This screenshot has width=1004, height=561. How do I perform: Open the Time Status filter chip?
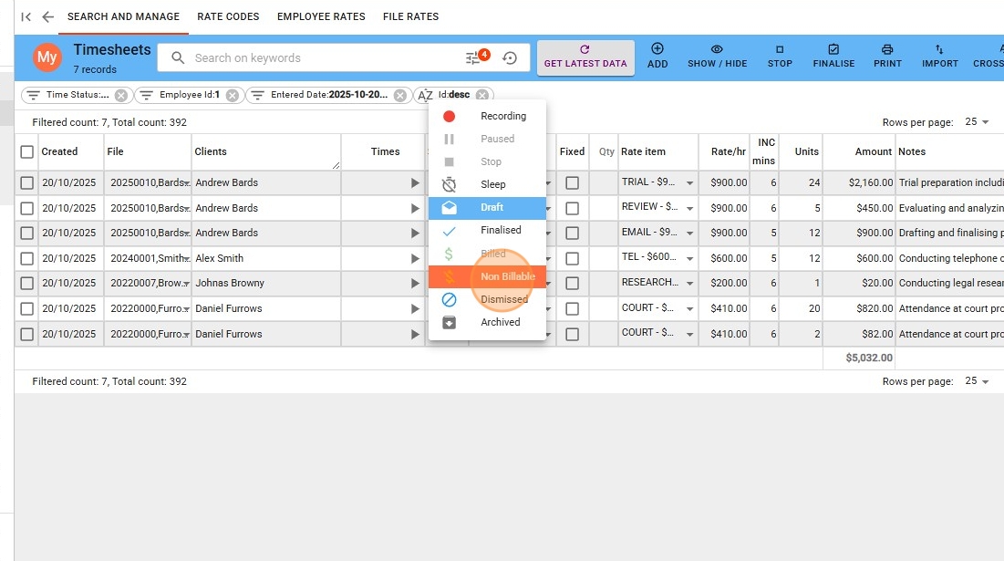point(77,95)
